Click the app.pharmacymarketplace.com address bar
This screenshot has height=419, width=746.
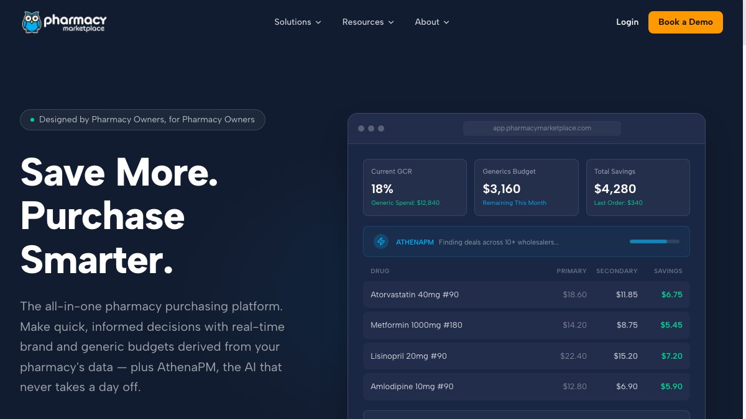[542, 128]
